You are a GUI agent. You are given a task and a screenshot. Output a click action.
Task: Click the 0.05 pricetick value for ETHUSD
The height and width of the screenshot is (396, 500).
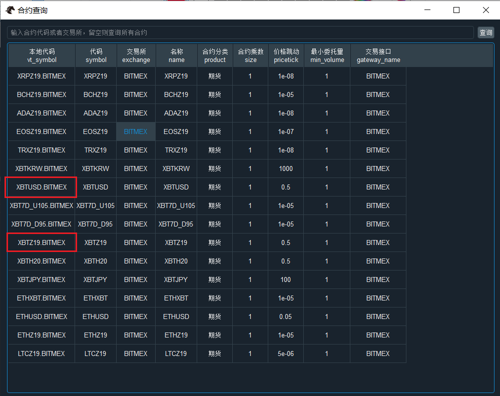pyautogui.click(x=286, y=316)
